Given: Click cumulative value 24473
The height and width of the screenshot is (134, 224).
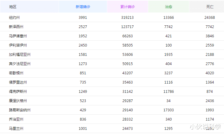Looking at the screenshot, I should point(128,129).
